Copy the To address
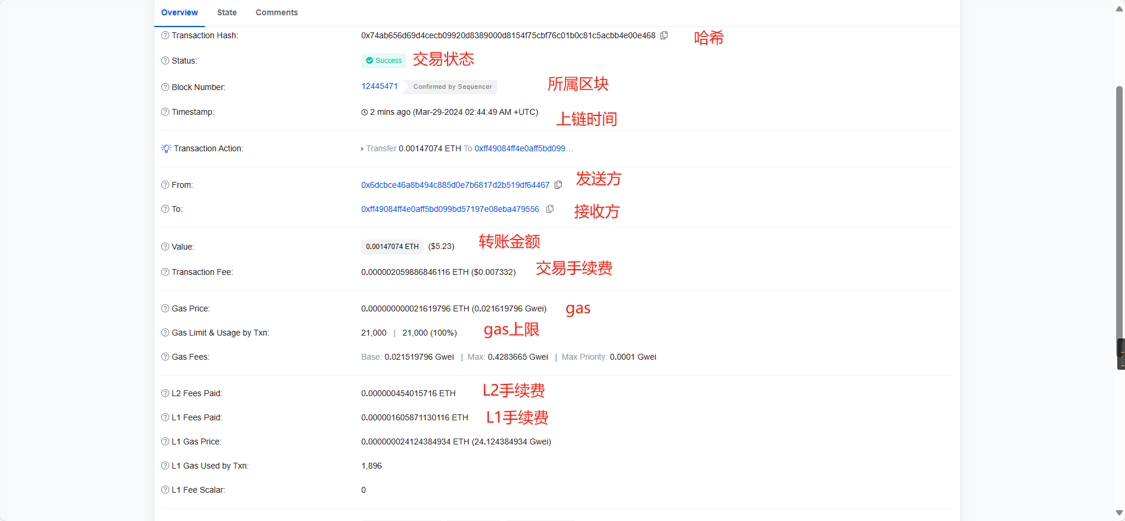1125x521 pixels. point(550,209)
